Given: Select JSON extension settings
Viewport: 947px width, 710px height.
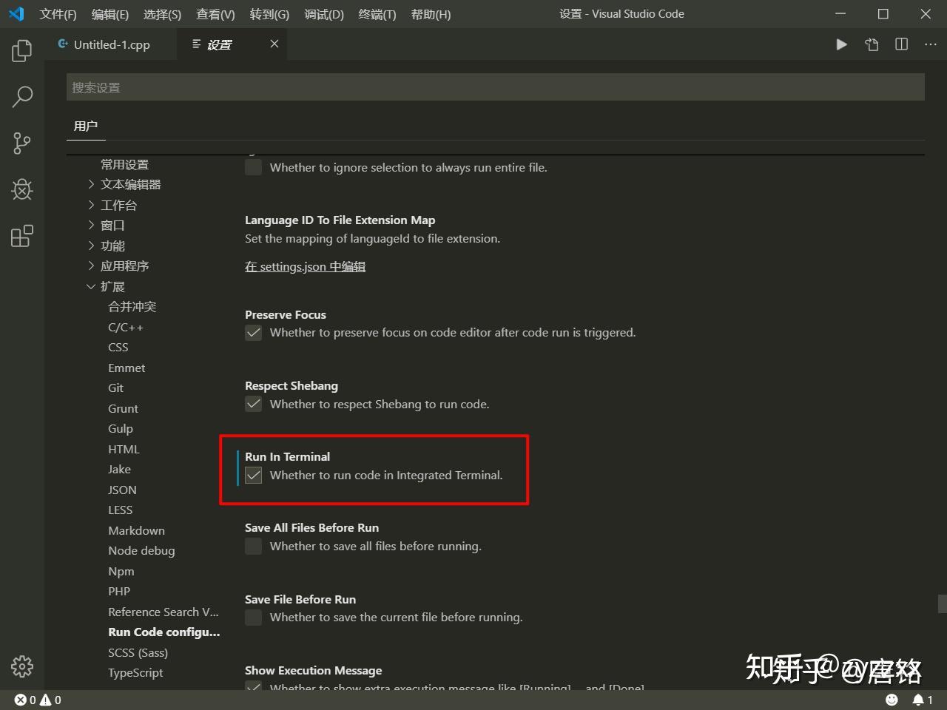Looking at the screenshot, I should click(x=122, y=490).
